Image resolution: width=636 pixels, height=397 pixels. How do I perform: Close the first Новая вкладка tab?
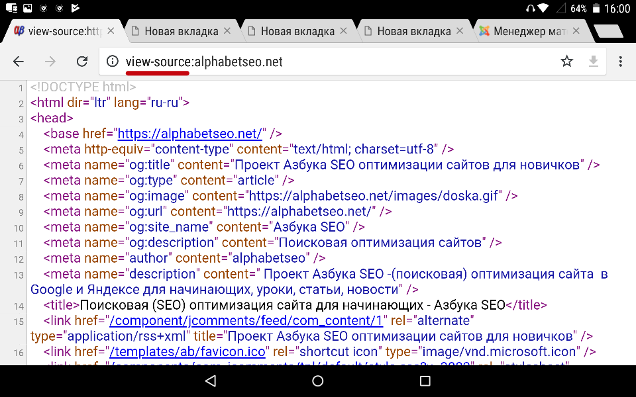[x=228, y=31]
